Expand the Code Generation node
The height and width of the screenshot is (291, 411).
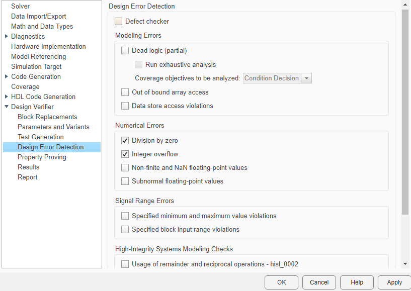coord(5,76)
